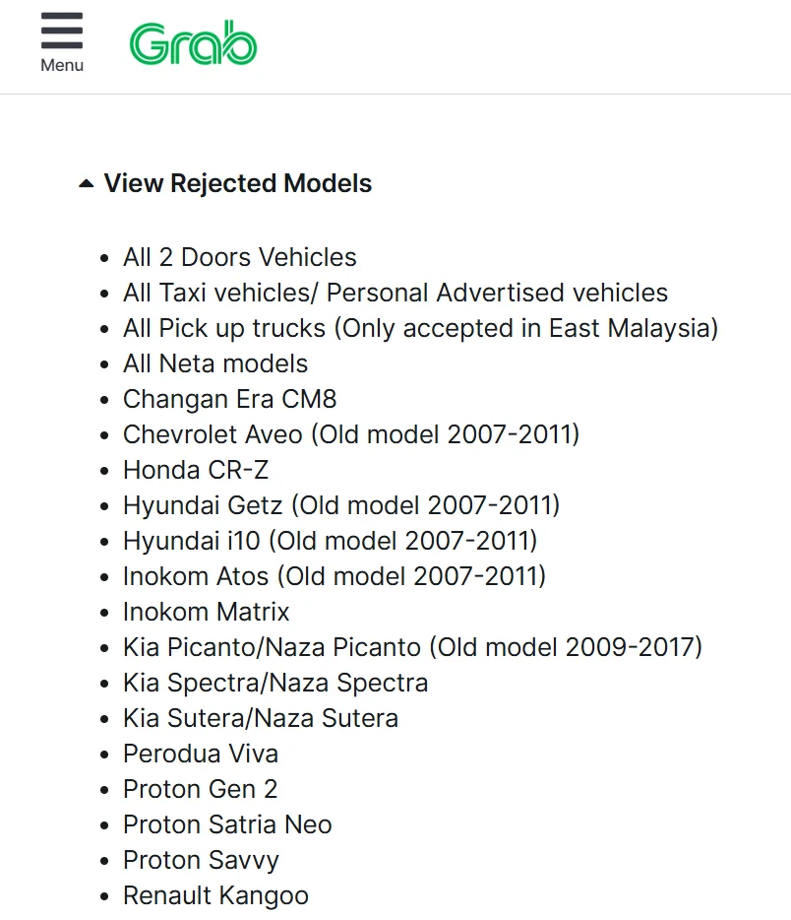The image size is (791, 920).
Task: Click the 'Proton Satria Neo' list item
Action: coord(226,825)
